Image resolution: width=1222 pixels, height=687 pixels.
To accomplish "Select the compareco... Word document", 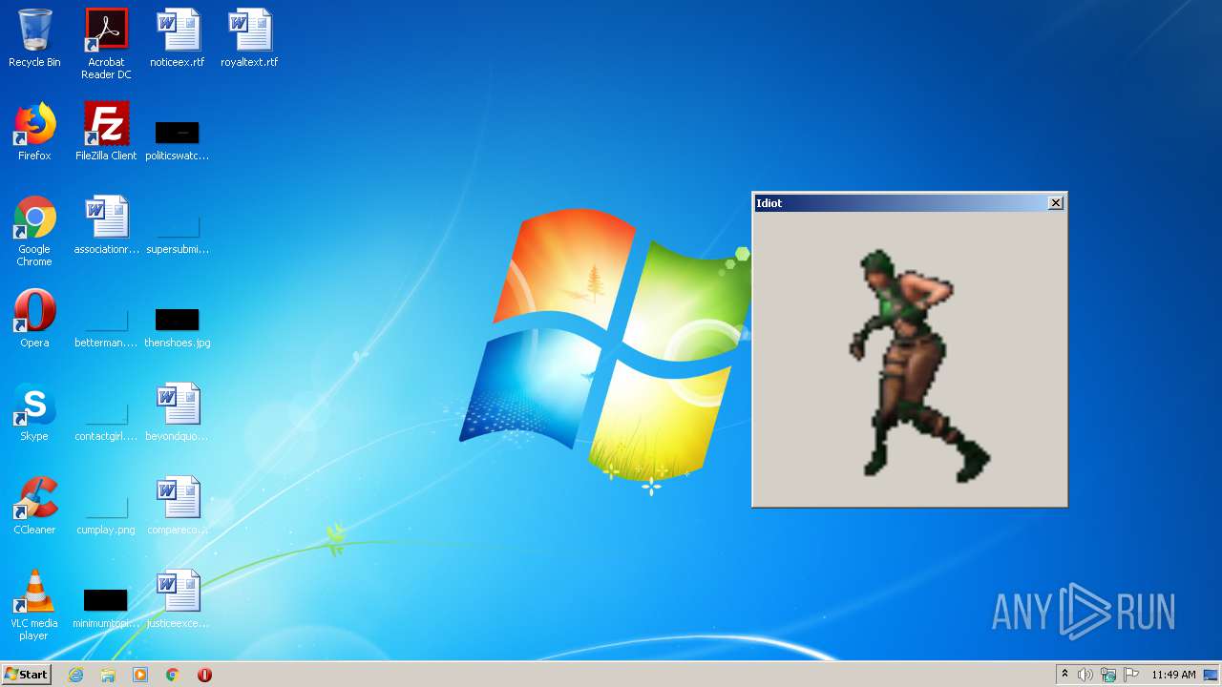I will click(x=178, y=506).
